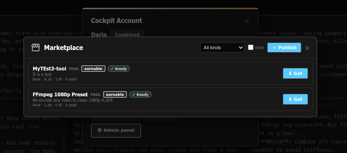This screenshot has height=153, width=347.
Task: Click the 'linux · 1.2K · 0 dl' stats line
Action: pos(55,105)
